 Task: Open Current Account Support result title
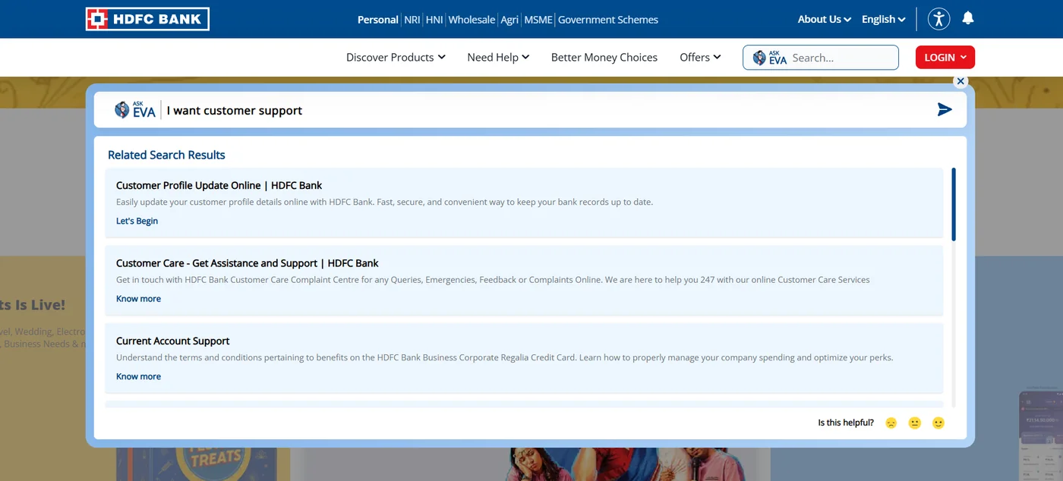click(173, 341)
